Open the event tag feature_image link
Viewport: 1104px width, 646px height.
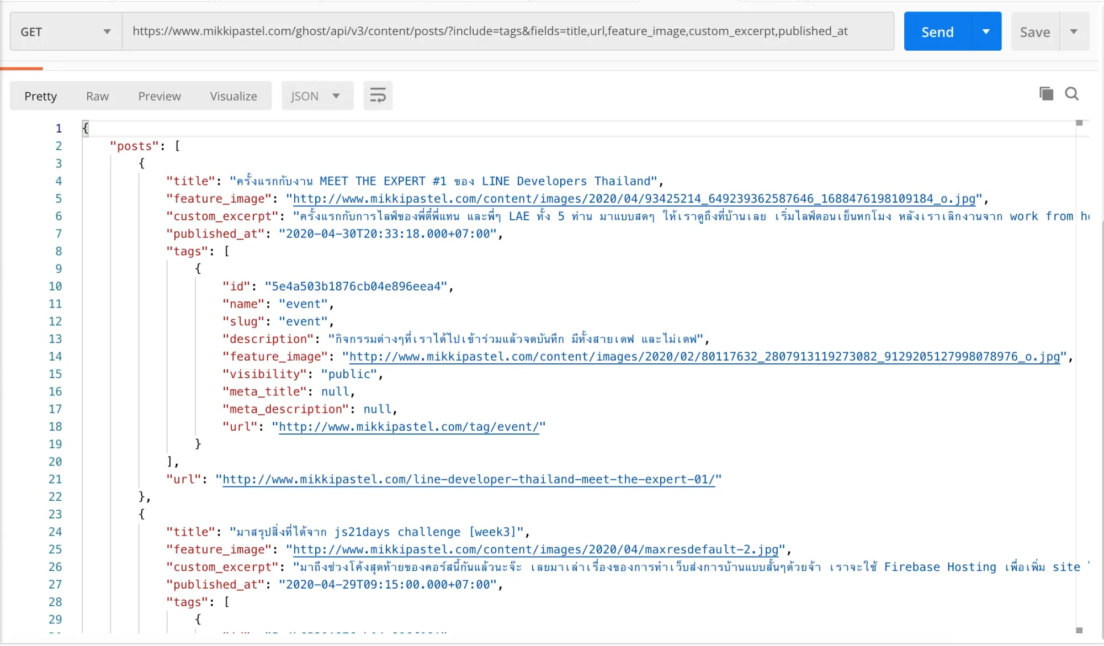point(704,357)
